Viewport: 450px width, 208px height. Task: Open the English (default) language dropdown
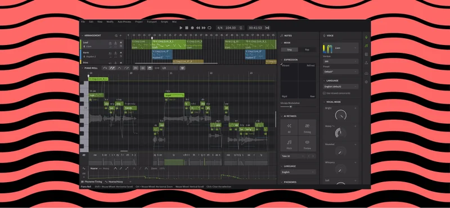(x=340, y=87)
